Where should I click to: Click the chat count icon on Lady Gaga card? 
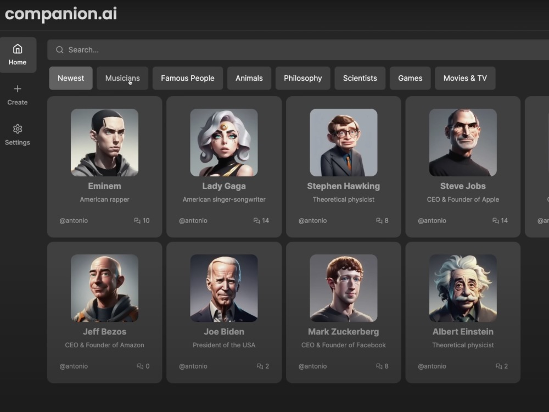pyautogui.click(x=256, y=221)
